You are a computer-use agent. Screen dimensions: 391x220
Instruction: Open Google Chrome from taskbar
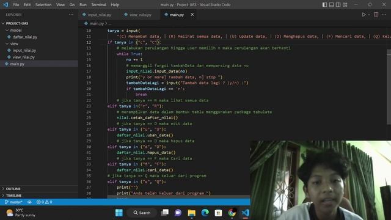pos(232,213)
